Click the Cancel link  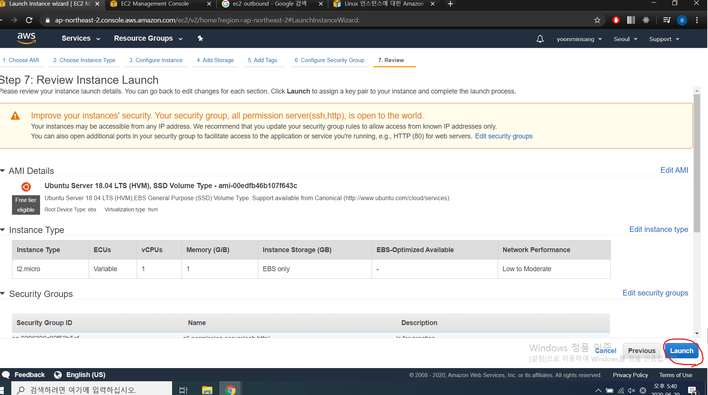pos(605,350)
